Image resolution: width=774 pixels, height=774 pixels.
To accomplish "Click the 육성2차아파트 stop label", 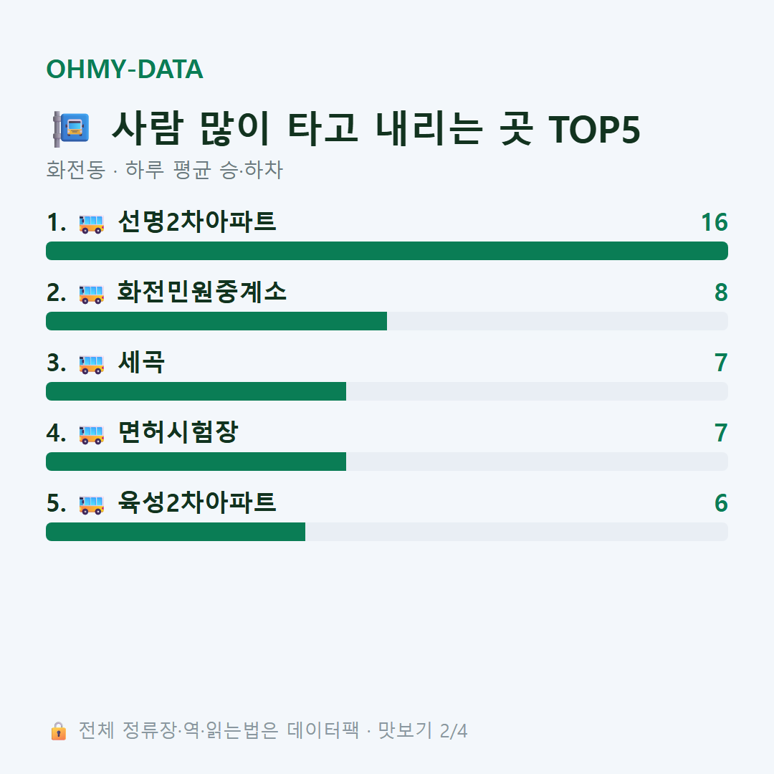I will point(196,502).
